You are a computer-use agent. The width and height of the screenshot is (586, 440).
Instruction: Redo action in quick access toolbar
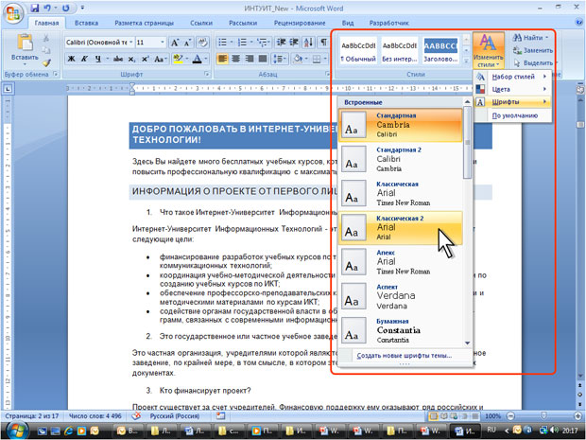pos(65,8)
